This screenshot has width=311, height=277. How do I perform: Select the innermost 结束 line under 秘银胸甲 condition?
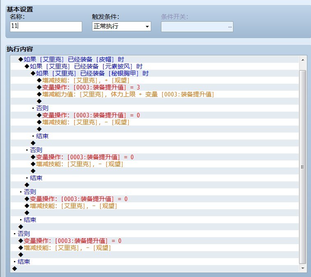pos(154,136)
